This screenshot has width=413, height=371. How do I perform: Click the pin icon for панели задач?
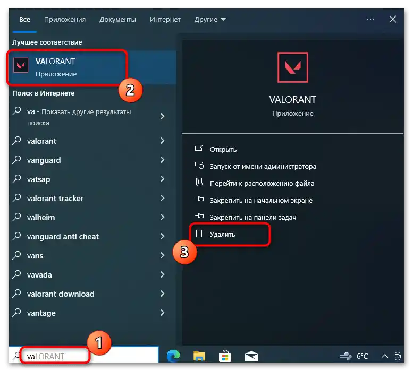point(199,216)
